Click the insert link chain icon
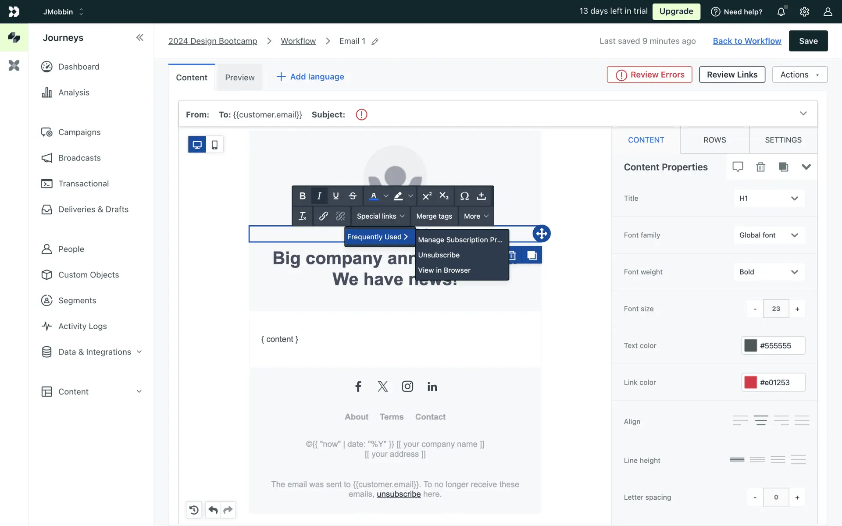Screen dimensions: 842x526 [x=323, y=216]
